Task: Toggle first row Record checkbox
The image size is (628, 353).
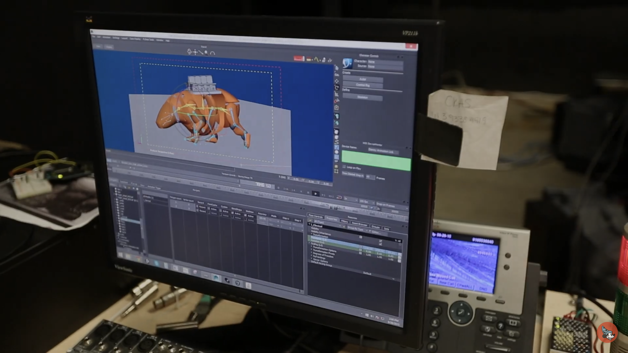Action: pos(197,207)
